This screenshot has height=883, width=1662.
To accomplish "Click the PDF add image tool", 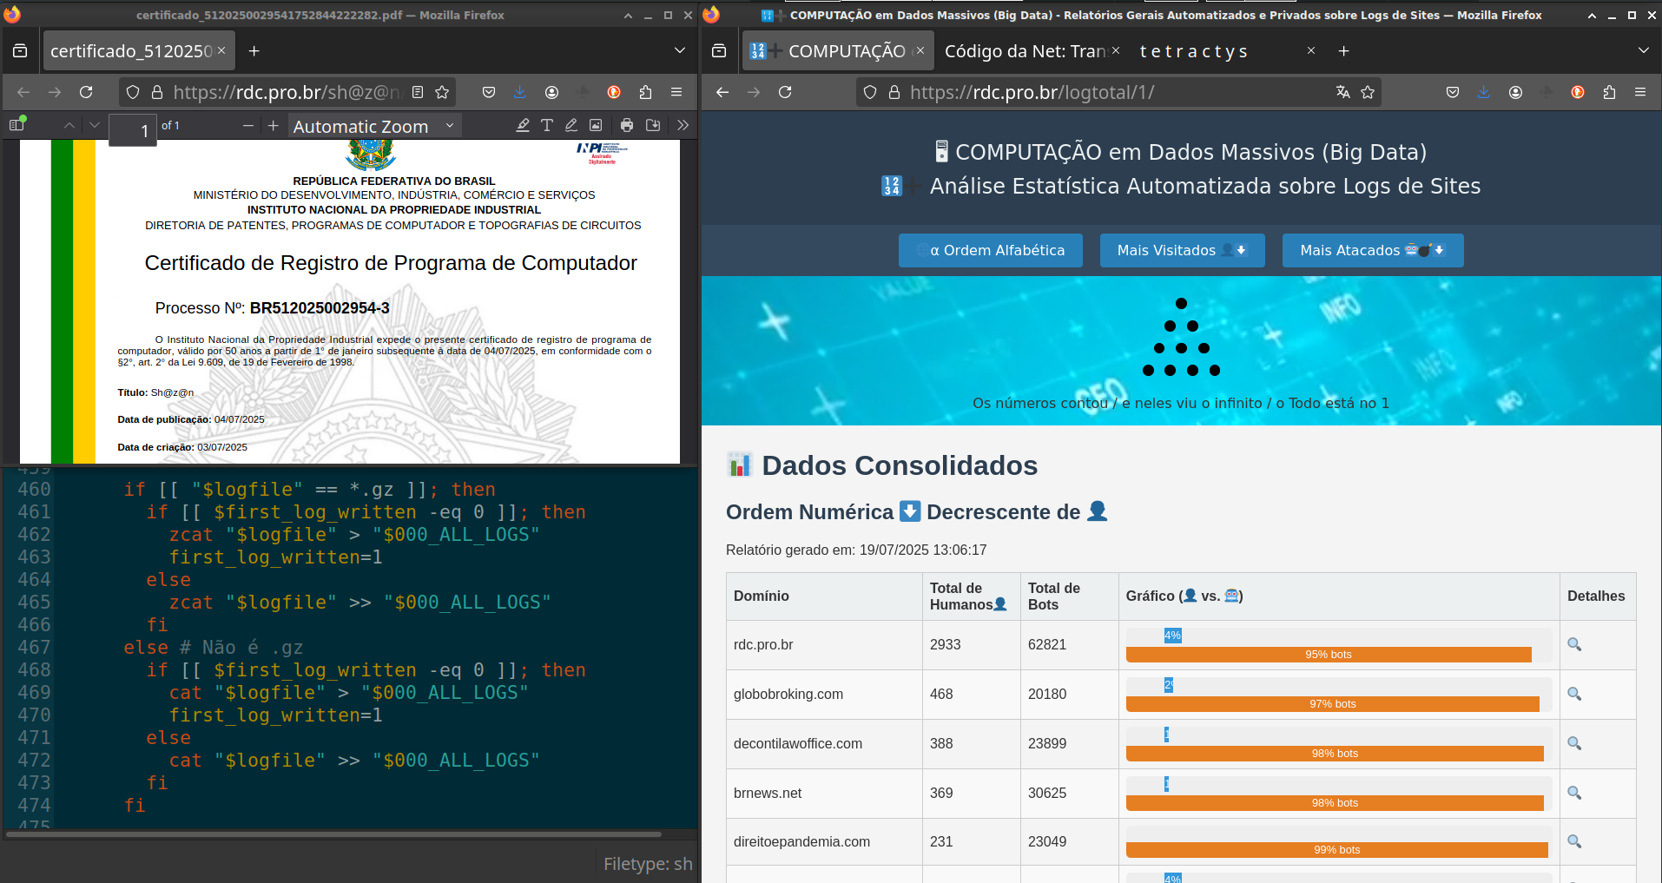I will click(596, 125).
